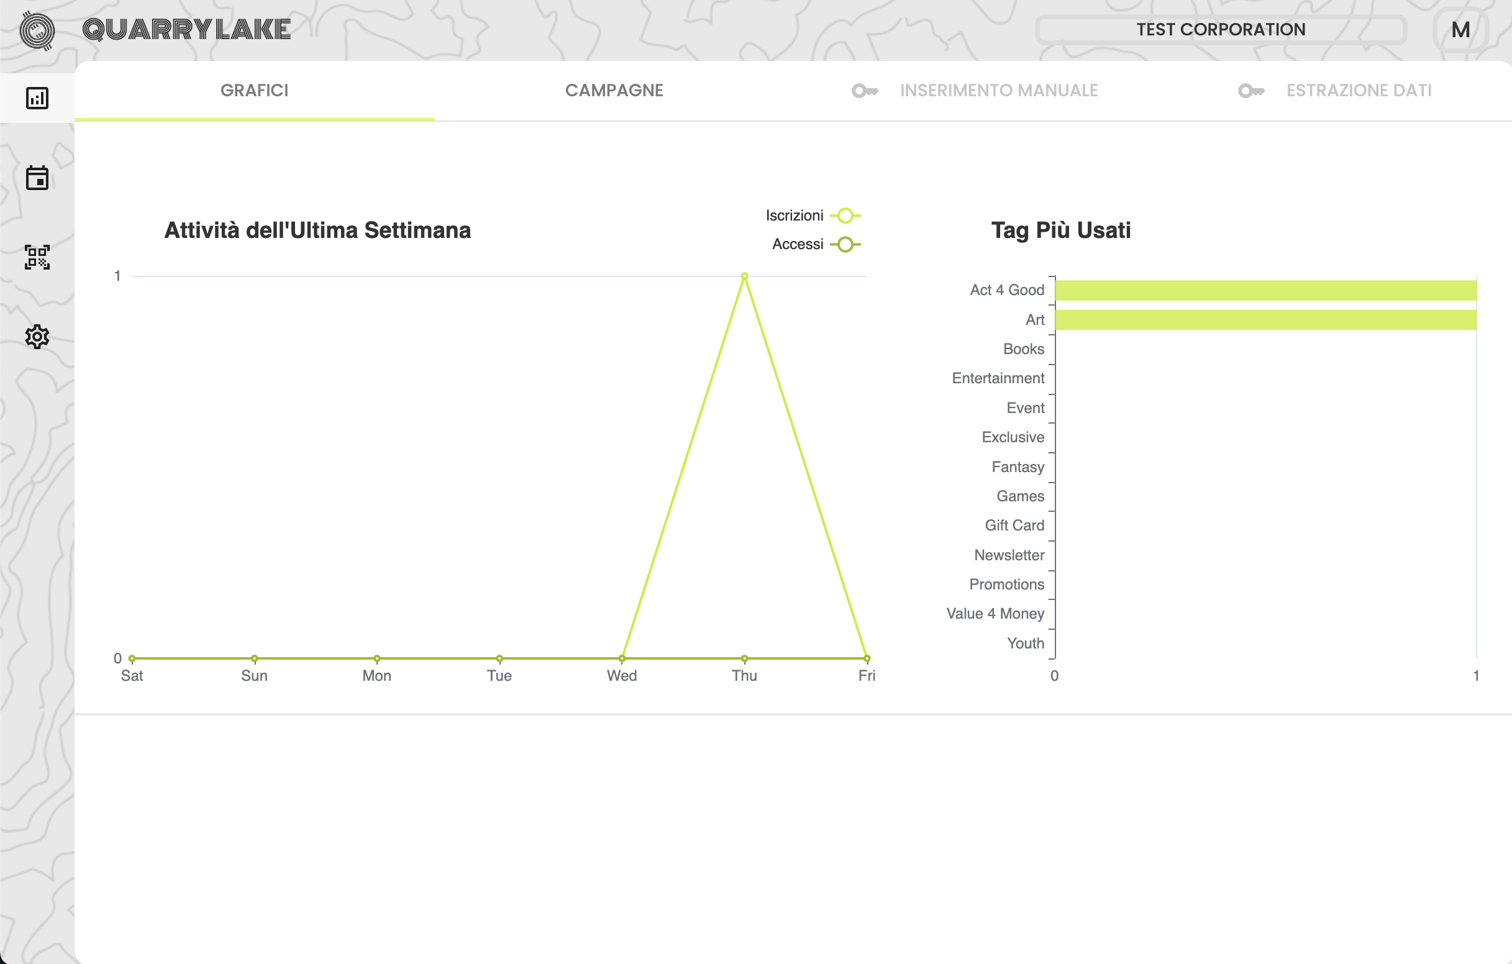Click the 'Thu' axis label

[x=744, y=676]
